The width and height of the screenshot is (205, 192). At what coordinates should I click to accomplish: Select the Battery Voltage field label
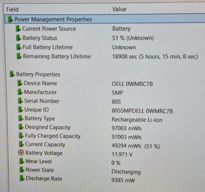point(44,153)
